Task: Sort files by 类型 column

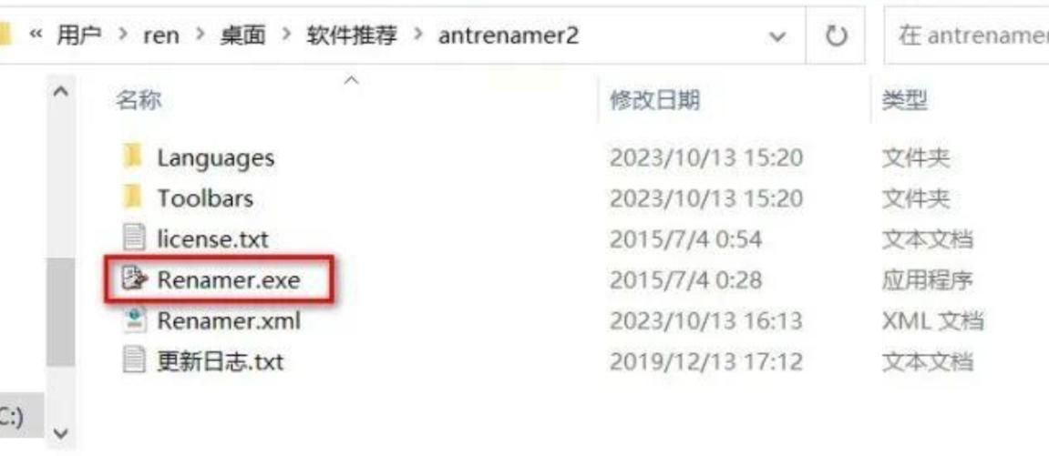Action: [x=904, y=101]
